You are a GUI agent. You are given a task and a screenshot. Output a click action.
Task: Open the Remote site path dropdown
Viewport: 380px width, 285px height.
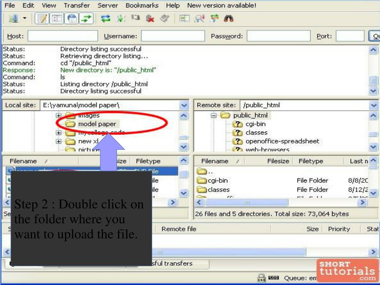click(373, 105)
